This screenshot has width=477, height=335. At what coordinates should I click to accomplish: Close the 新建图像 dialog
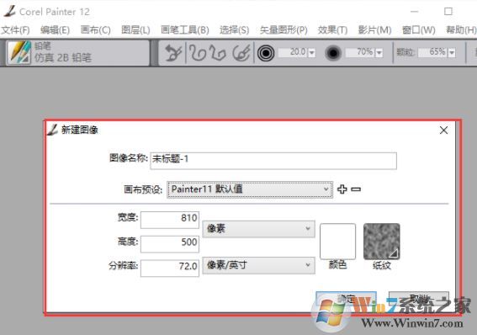[x=443, y=130]
